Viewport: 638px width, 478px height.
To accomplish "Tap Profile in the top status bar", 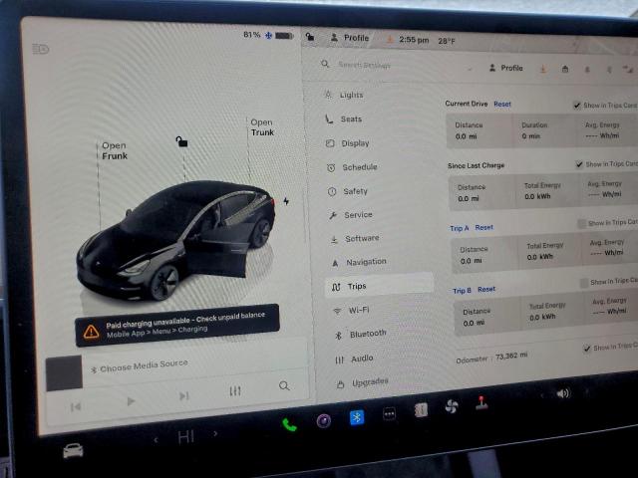I will (350, 38).
